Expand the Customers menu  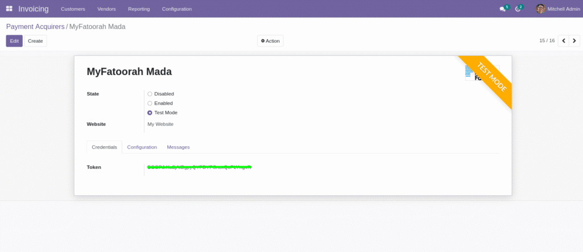(x=73, y=9)
